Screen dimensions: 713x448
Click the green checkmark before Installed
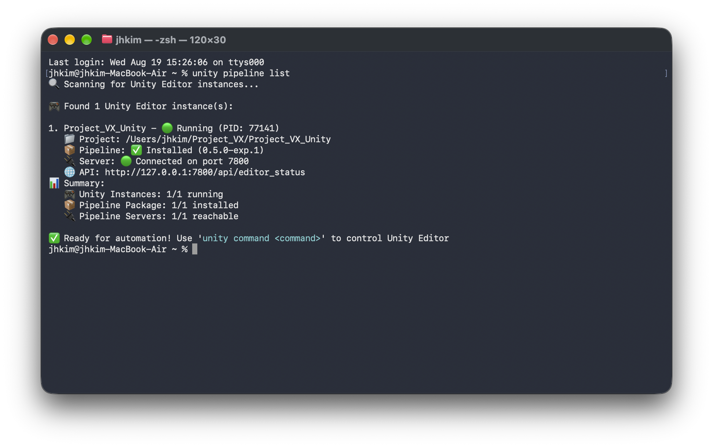(x=136, y=150)
